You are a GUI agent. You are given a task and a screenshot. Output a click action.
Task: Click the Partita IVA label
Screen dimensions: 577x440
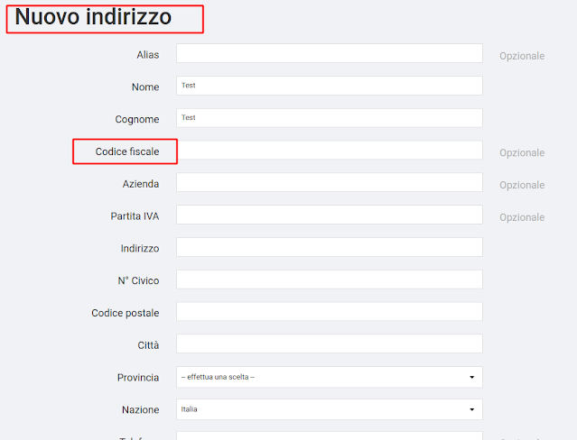click(135, 216)
